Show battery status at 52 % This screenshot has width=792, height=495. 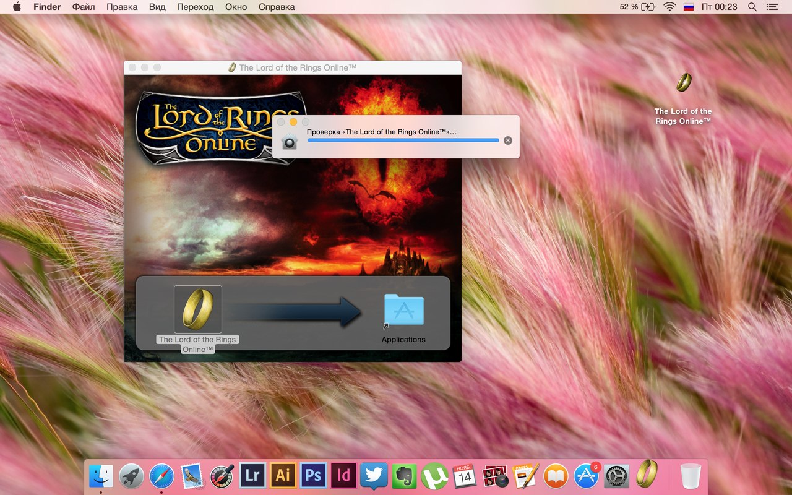pos(637,7)
